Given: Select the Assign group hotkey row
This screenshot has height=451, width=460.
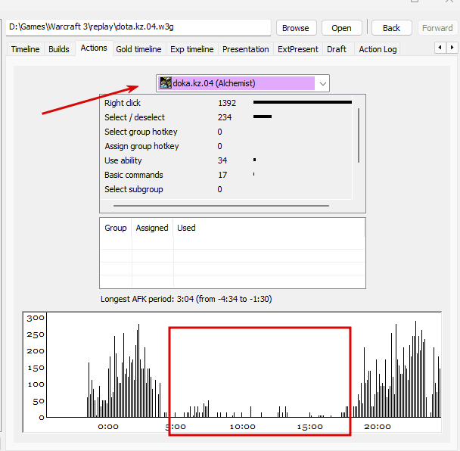Looking at the screenshot, I should tap(226, 146).
